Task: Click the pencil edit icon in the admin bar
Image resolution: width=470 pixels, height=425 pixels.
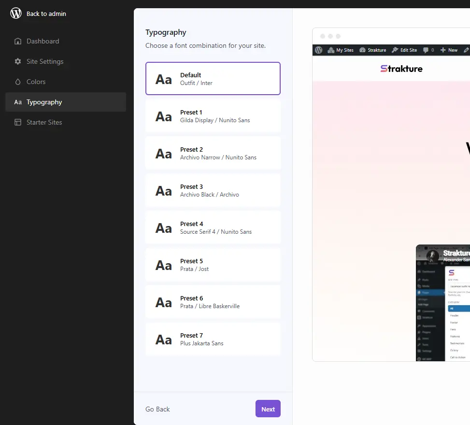Action: [x=465, y=50]
